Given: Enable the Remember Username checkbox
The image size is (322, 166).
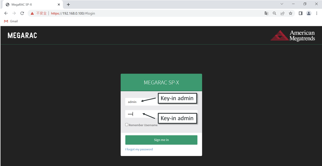Looking at the screenshot, I should pos(127,125).
